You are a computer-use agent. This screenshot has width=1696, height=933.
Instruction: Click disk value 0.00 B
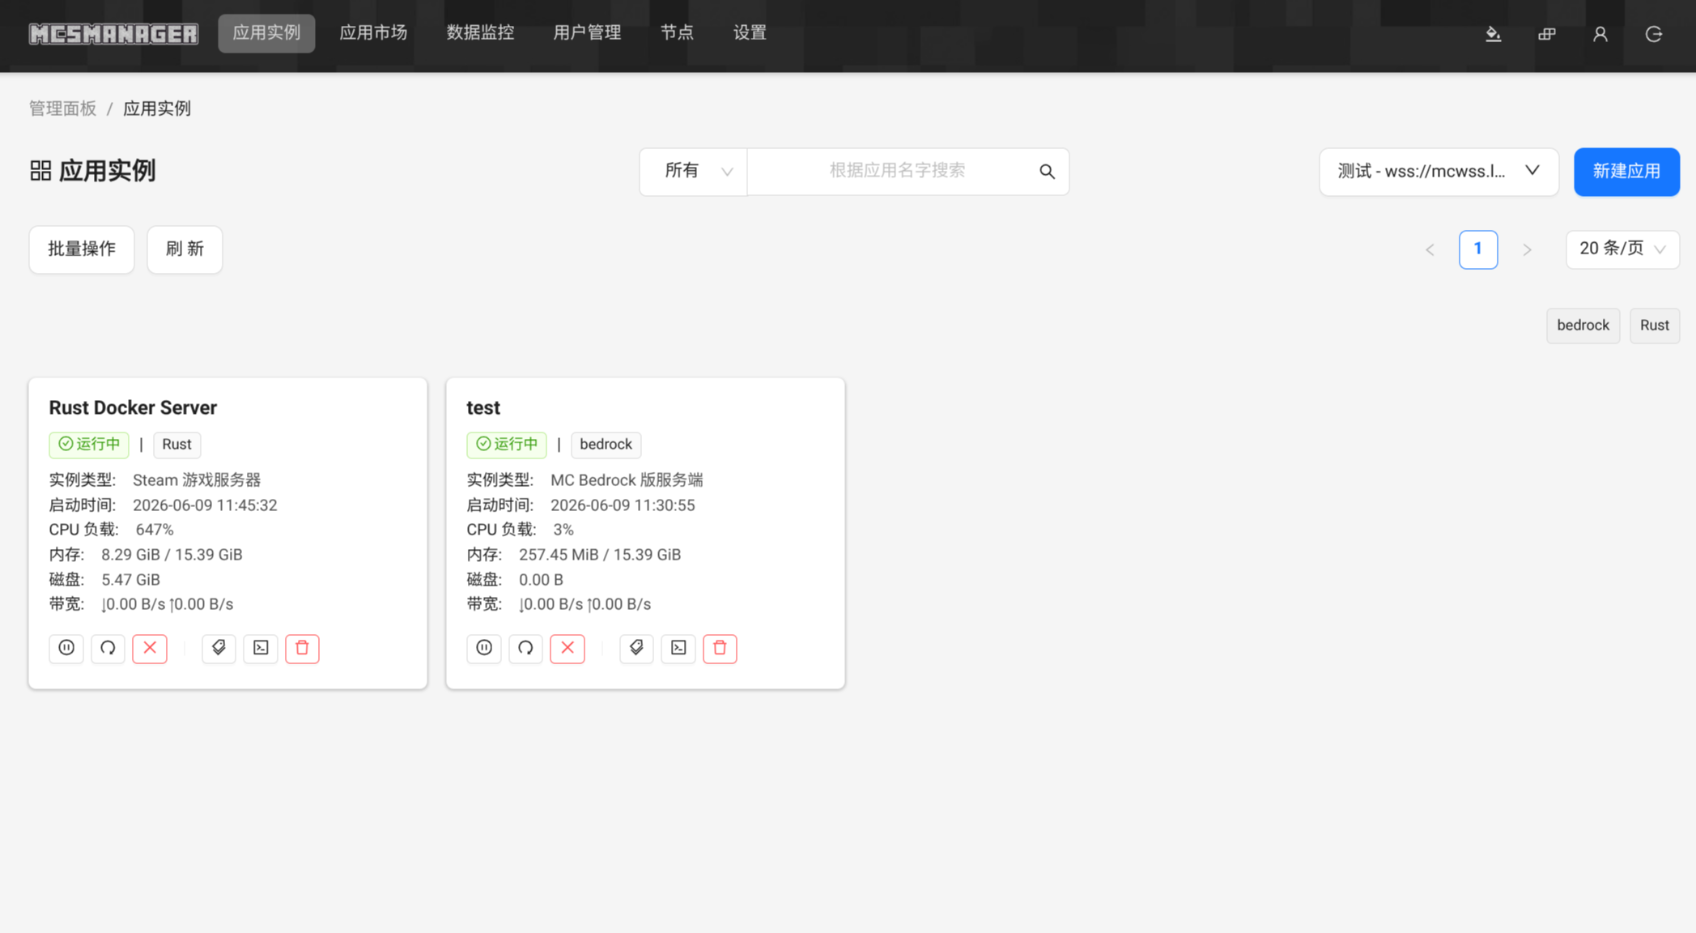pos(541,580)
